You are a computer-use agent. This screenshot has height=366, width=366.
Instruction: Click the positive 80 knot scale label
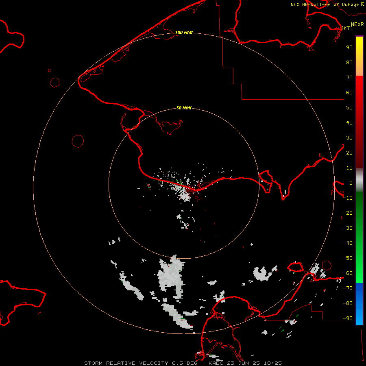click(x=349, y=62)
